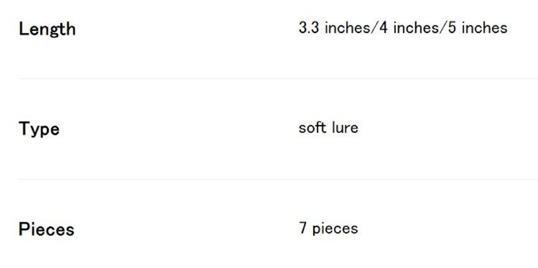Click the bold "Pieces" row label
This screenshot has width=538, height=268.
tap(46, 229)
